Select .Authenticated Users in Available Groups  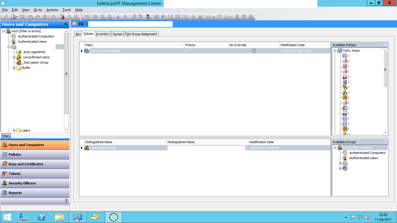(x=363, y=158)
